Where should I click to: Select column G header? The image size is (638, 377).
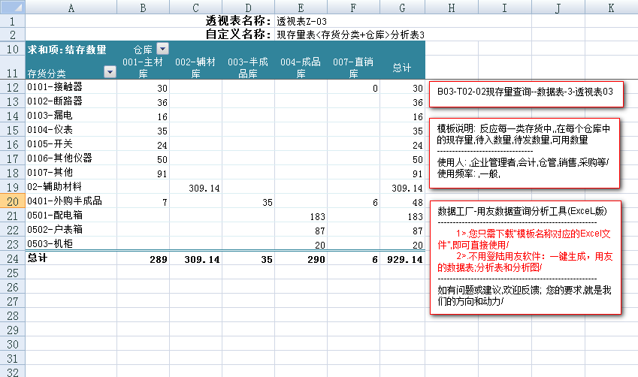[402, 8]
